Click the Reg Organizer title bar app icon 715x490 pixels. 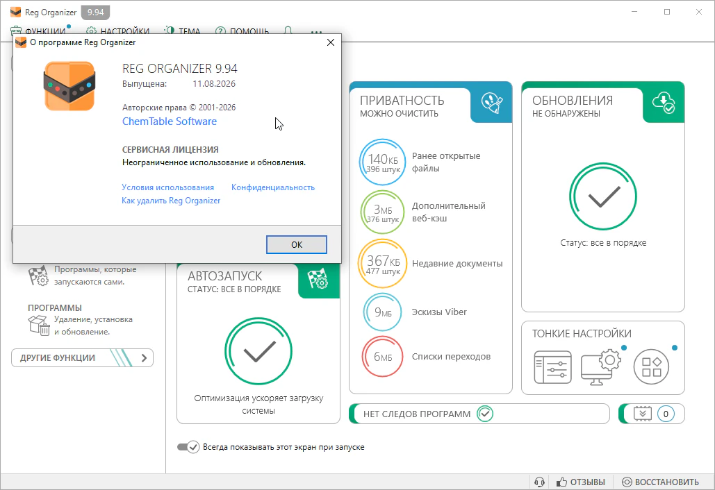click(x=15, y=12)
